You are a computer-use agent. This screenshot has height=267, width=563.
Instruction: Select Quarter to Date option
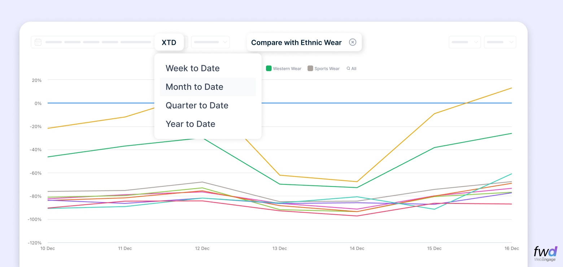pos(197,105)
